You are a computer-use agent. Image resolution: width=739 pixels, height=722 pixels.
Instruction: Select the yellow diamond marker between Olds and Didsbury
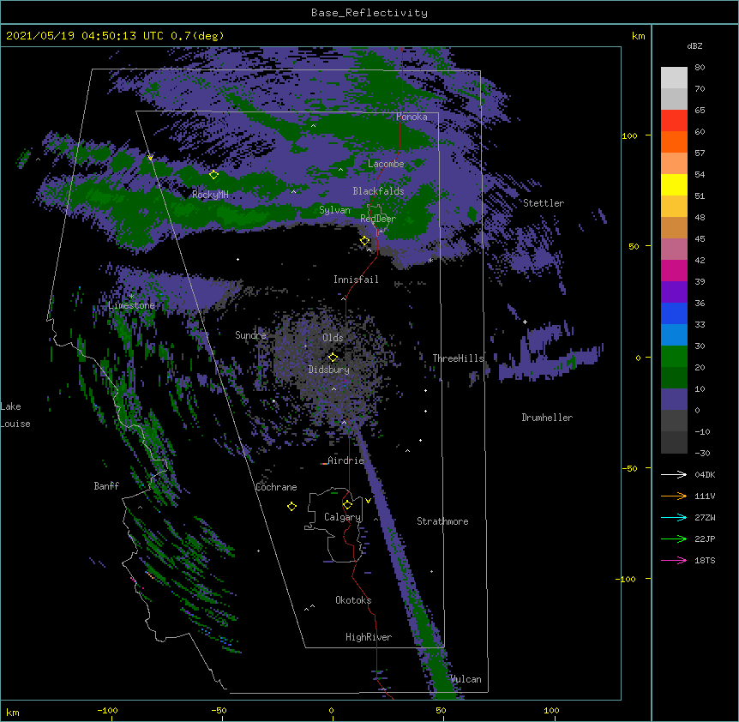333,358
